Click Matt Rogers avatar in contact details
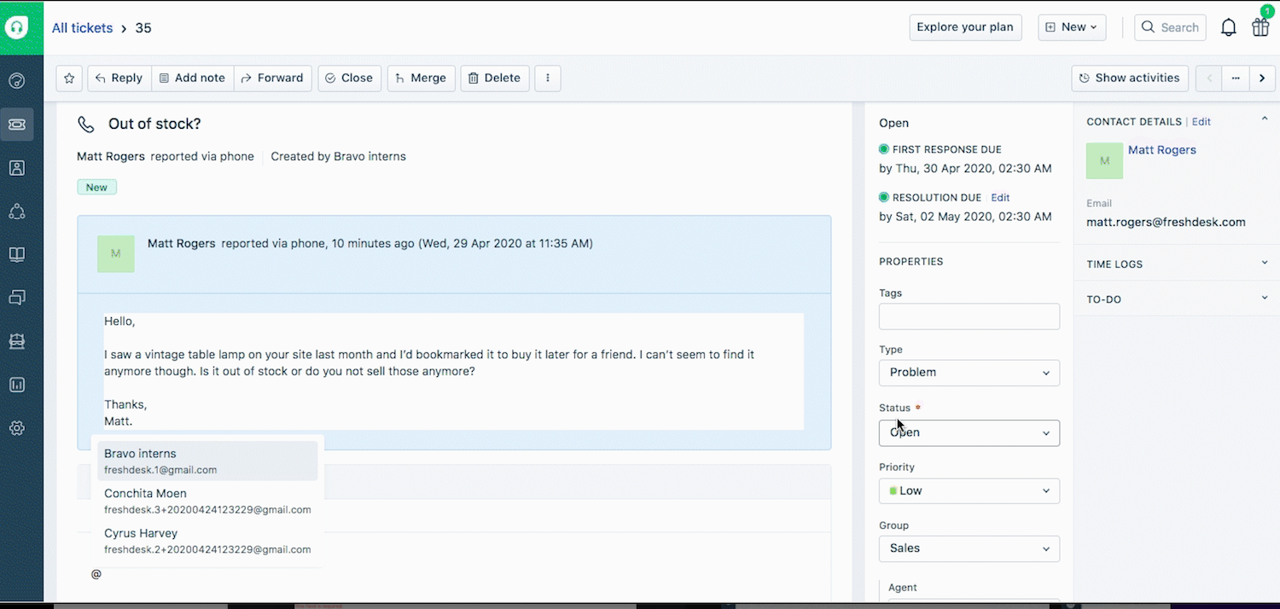This screenshot has height=609, width=1280. point(1104,160)
